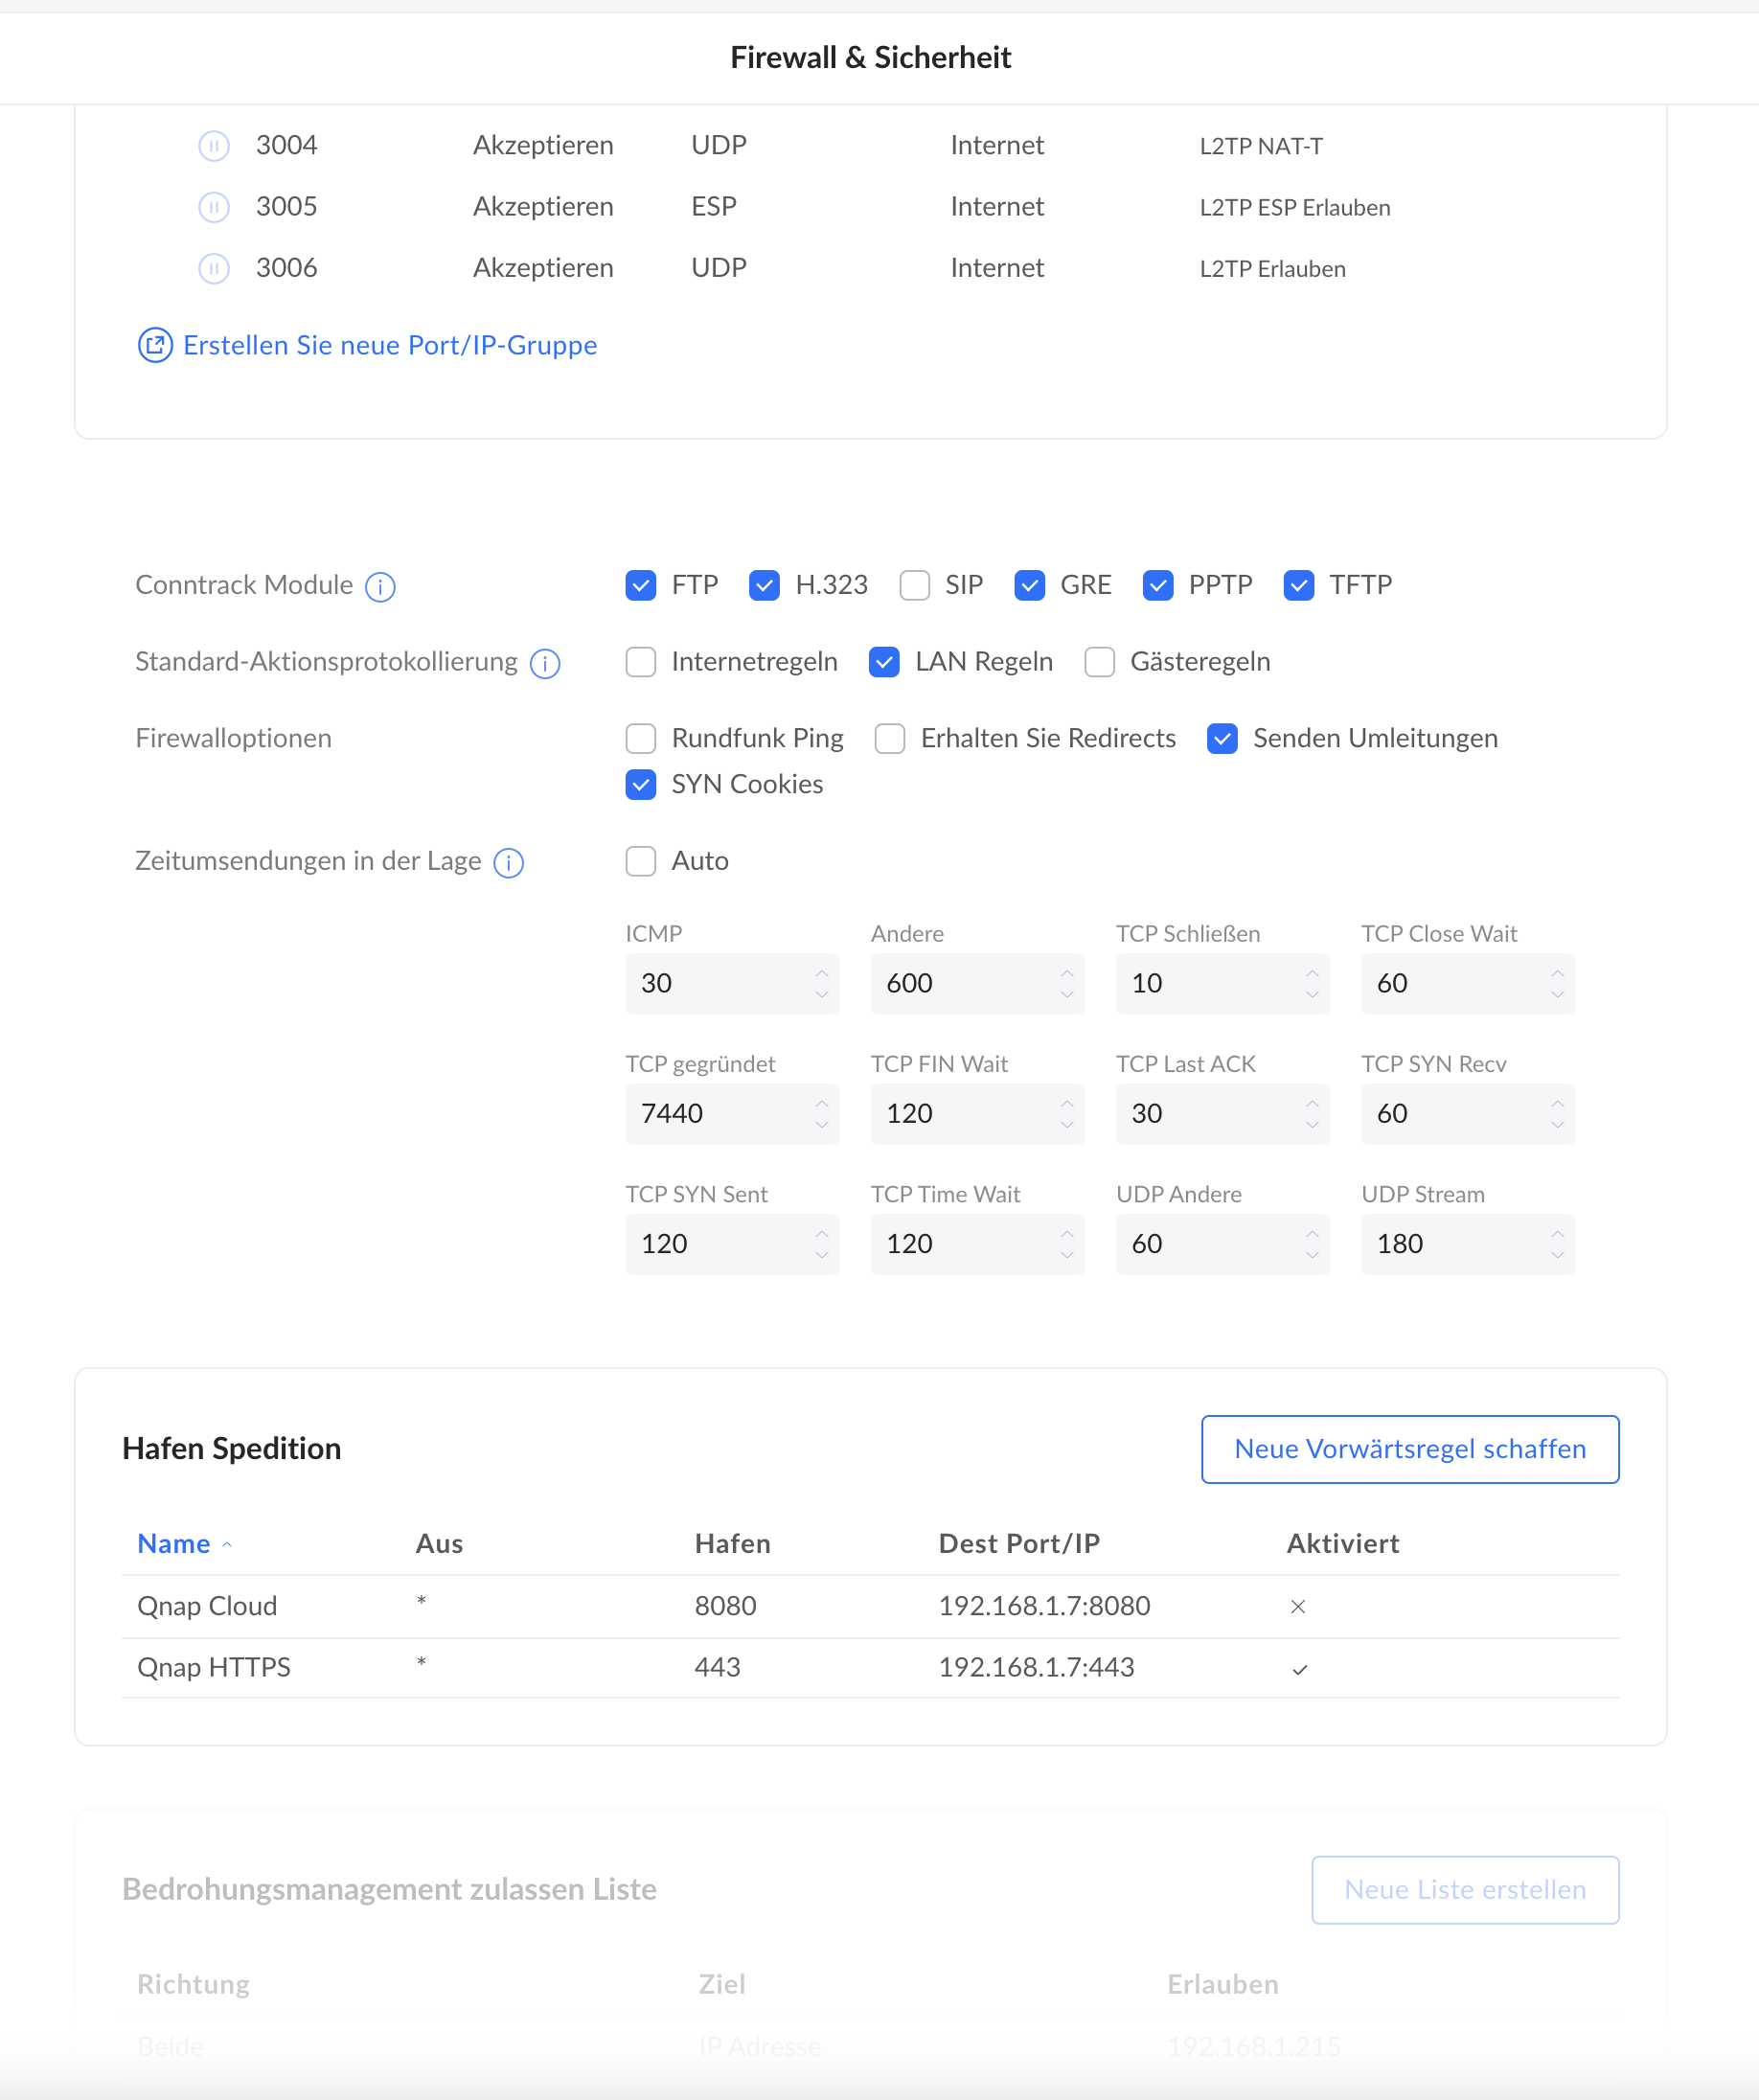Viewport: 1759px width, 2100px height.
Task: Click the Richtung column header
Action: [x=194, y=1985]
